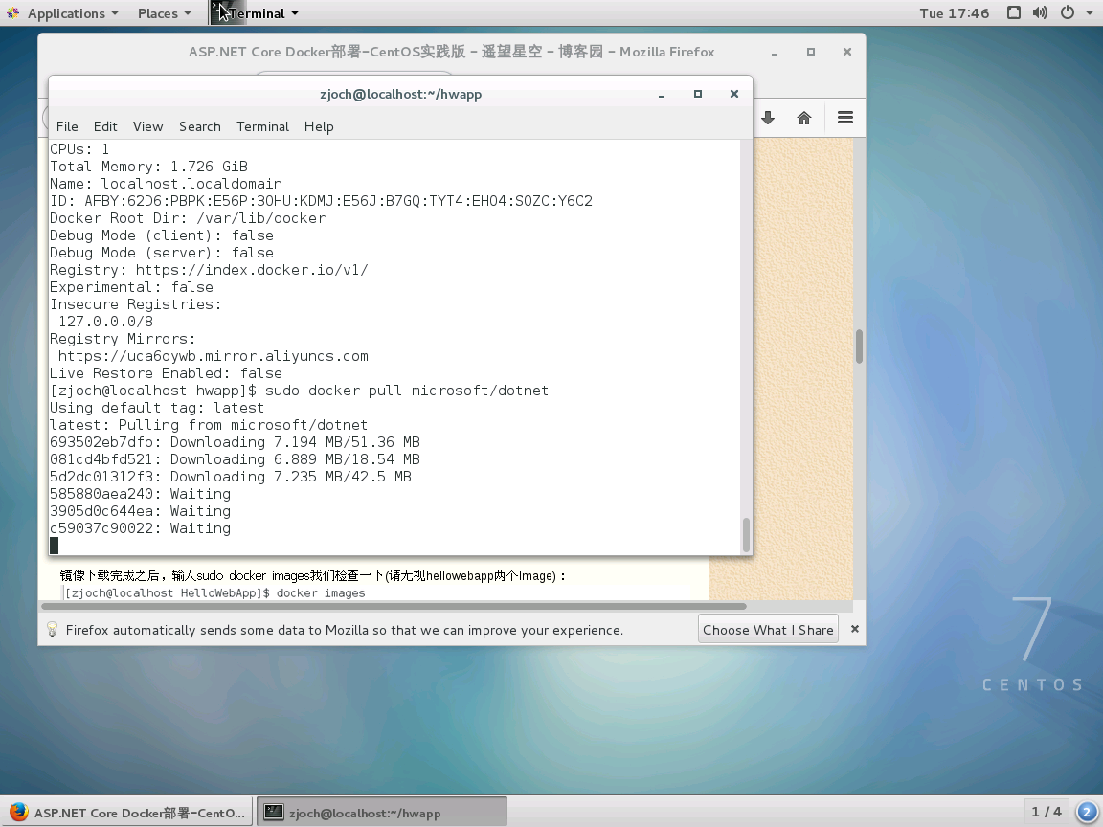This screenshot has width=1103, height=827.
Task: Maximize the zjoch@localhost terminal window
Action: [x=698, y=94]
